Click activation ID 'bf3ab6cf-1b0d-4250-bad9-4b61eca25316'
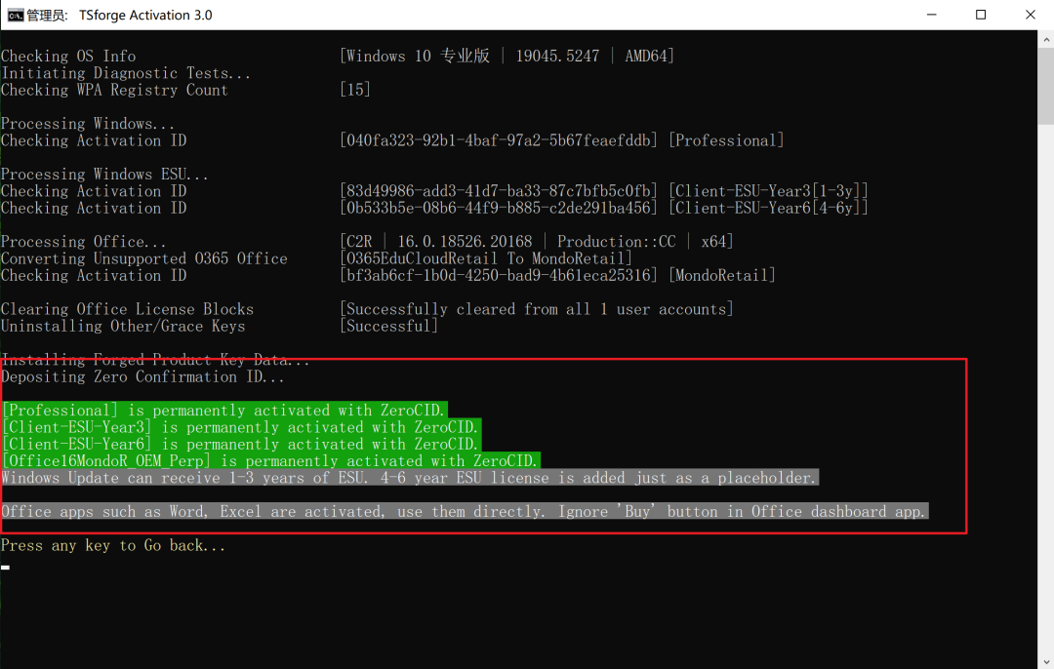 pos(498,275)
